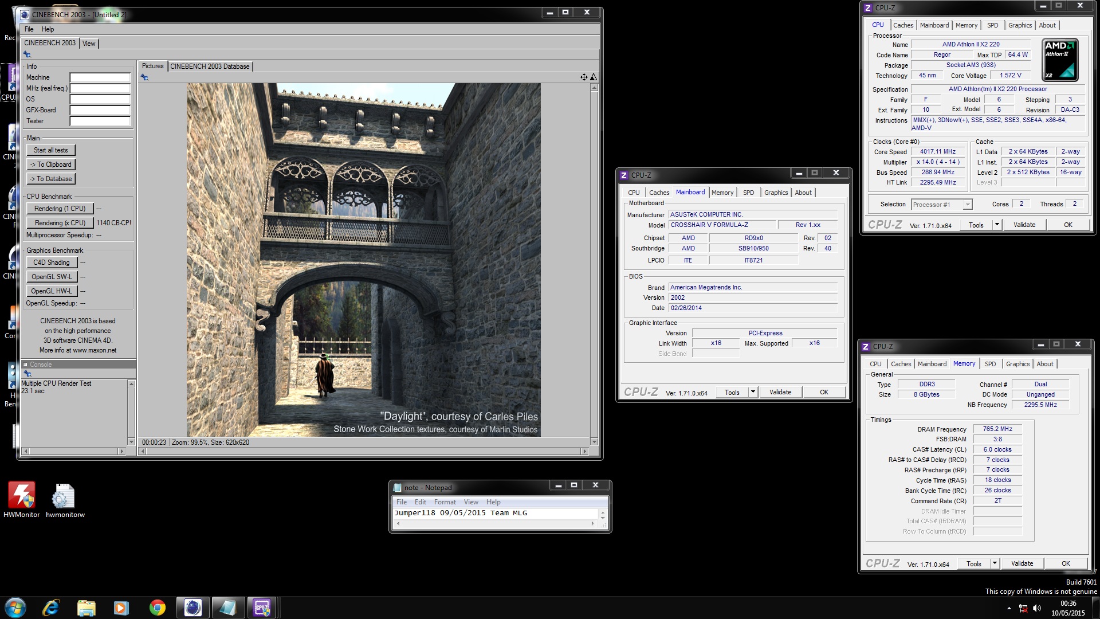1100x619 pixels.
Task: Click the GFX-Board input field
Action: click(x=100, y=110)
